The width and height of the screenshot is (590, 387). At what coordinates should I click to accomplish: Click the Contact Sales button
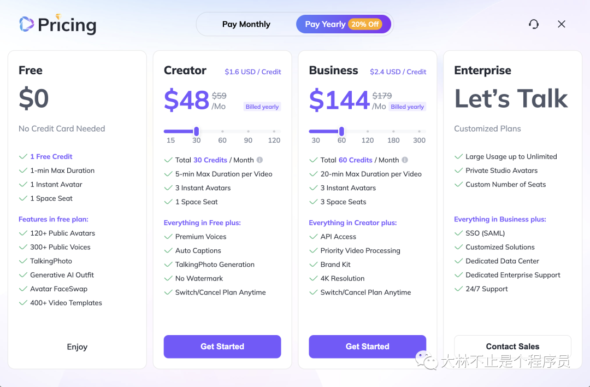click(512, 347)
